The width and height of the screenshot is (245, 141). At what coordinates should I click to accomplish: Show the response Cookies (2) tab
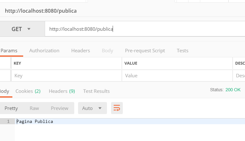(28, 91)
